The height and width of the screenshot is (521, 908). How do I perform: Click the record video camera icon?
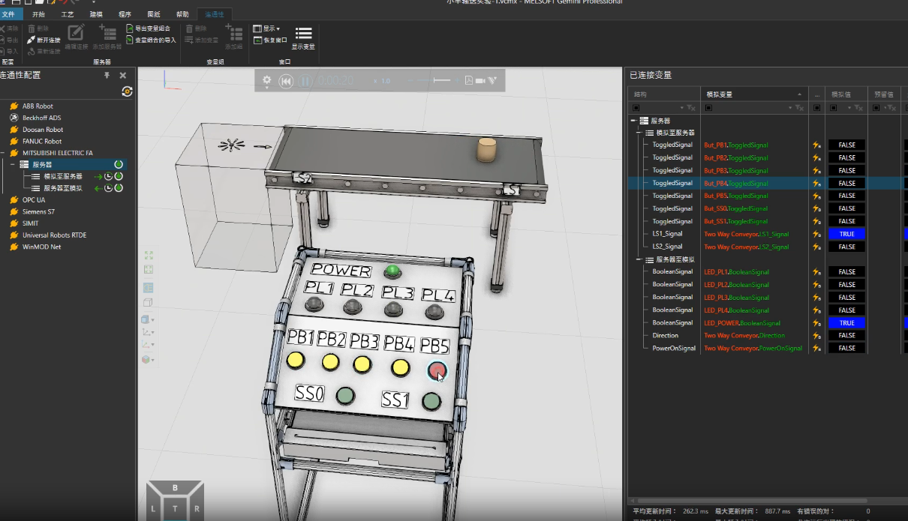point(480,81)
